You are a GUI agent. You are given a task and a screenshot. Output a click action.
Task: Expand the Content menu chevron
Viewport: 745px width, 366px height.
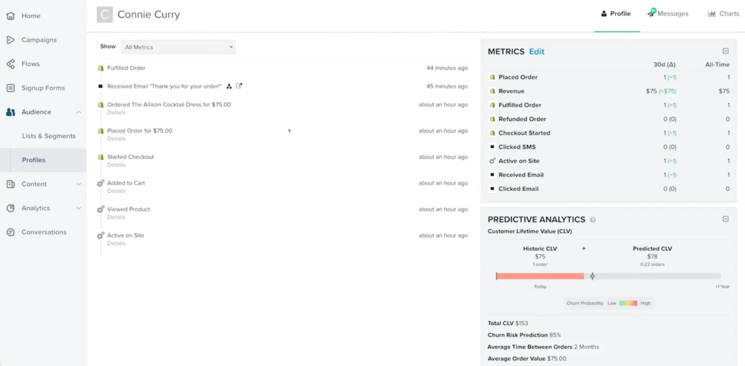click(x=79, y=184)
